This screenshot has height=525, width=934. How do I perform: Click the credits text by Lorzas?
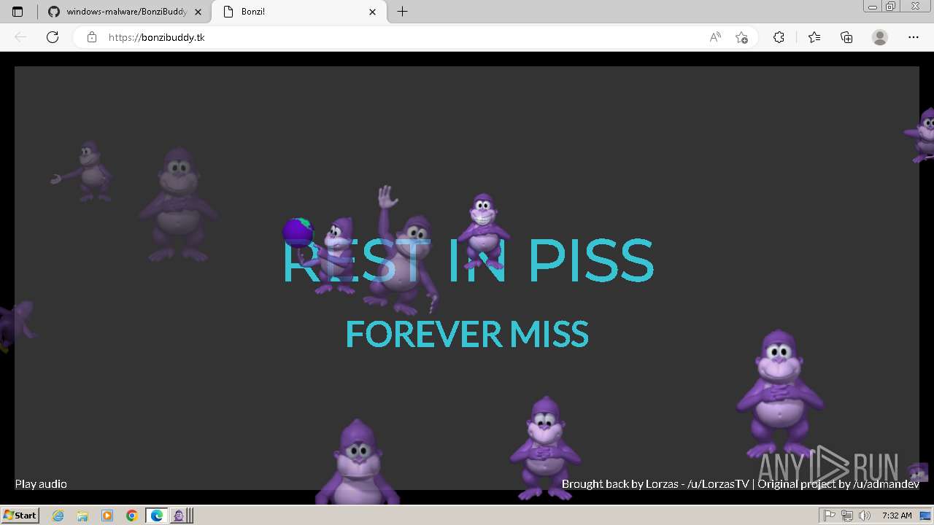[x=741, y=484]
